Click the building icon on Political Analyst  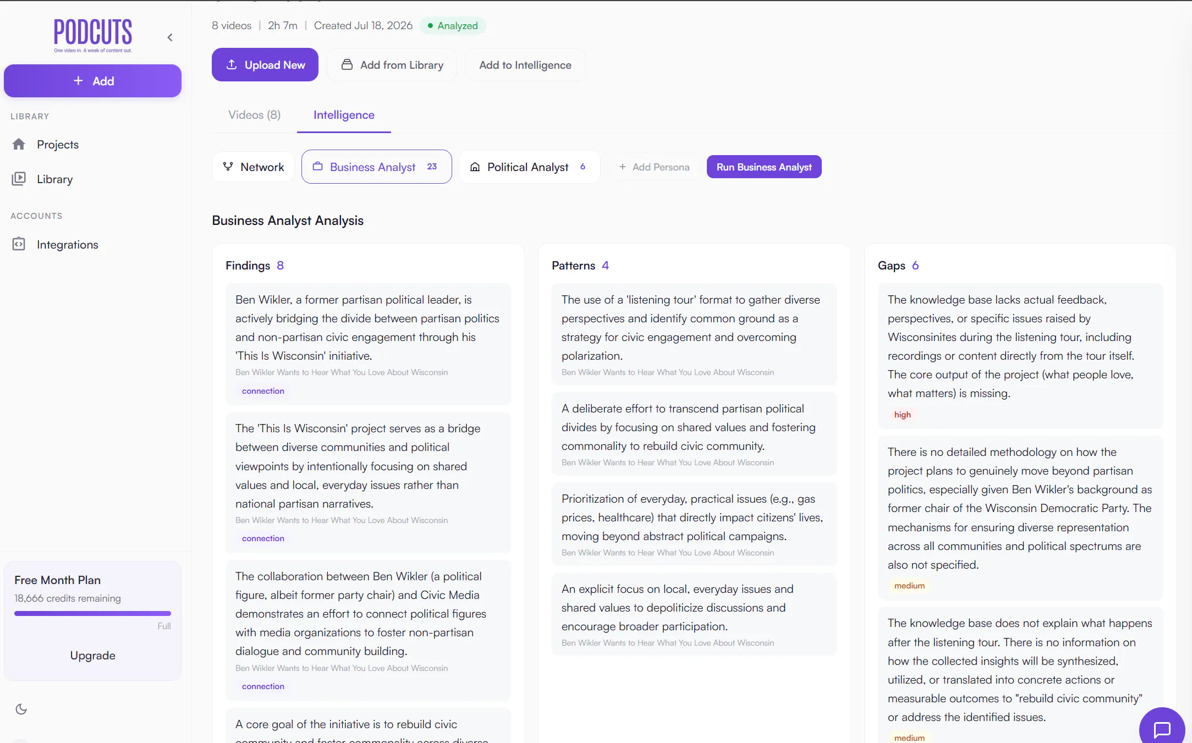pyautogui.click(x=475, y=167)
